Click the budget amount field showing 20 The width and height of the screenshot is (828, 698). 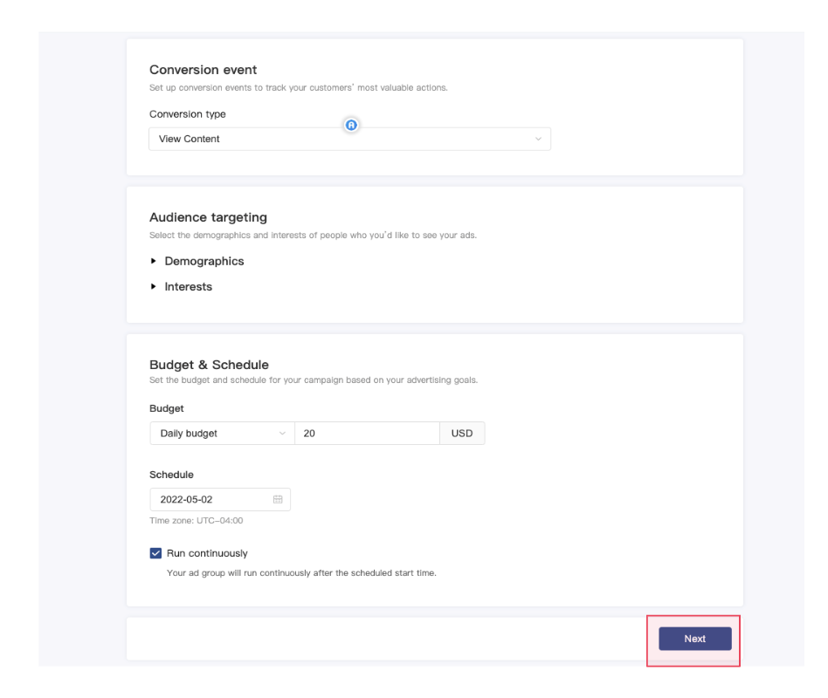[367, 433]
